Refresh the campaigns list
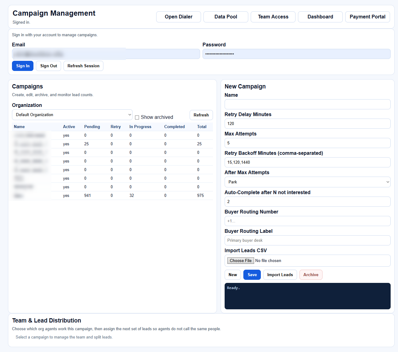 (201, 115)
